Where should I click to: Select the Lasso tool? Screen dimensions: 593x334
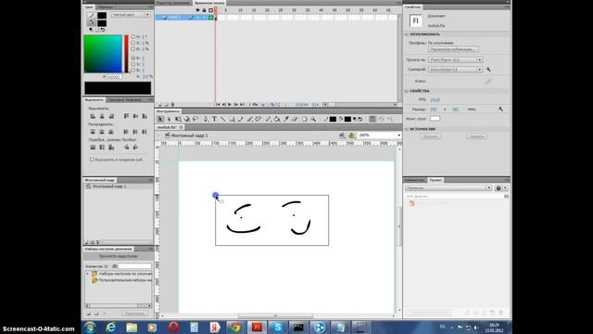tap(196, 119)
